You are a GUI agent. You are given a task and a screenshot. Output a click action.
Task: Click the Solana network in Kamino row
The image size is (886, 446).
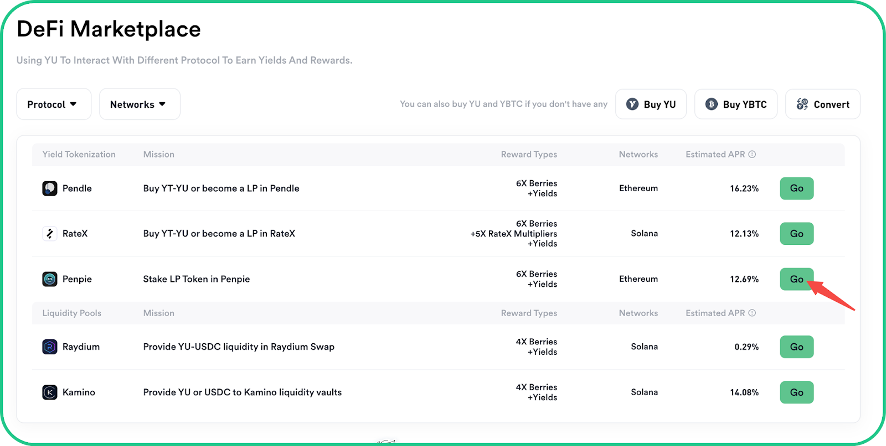(x=645, y=392)
